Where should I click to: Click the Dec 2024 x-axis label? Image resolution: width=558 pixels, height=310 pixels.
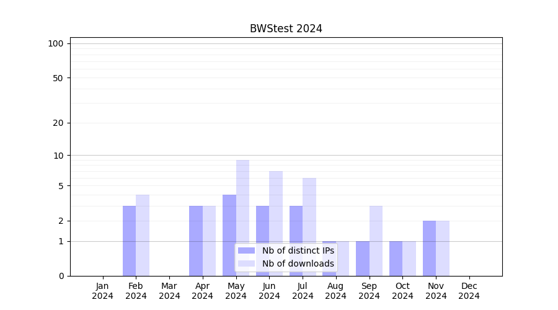pyautogui.click(x=469, y=291)
